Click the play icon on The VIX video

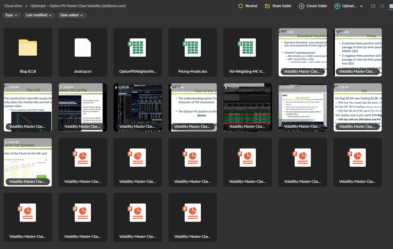tap(5, 87)
